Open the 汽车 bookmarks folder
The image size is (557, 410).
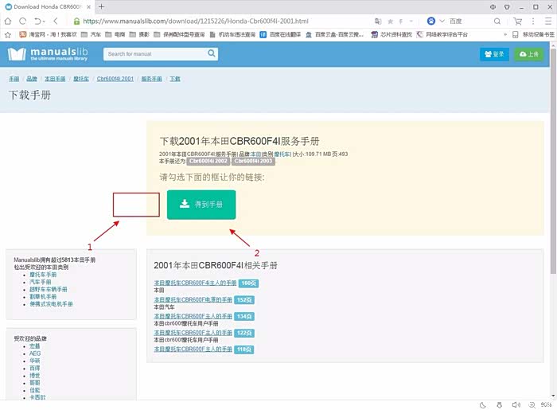[x=92, y=35]
